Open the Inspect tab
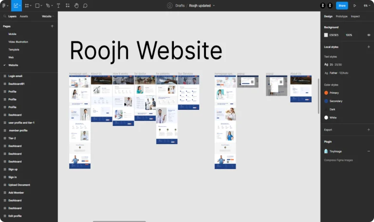Viewport: 374px width, 222px height. click(355, 17)
